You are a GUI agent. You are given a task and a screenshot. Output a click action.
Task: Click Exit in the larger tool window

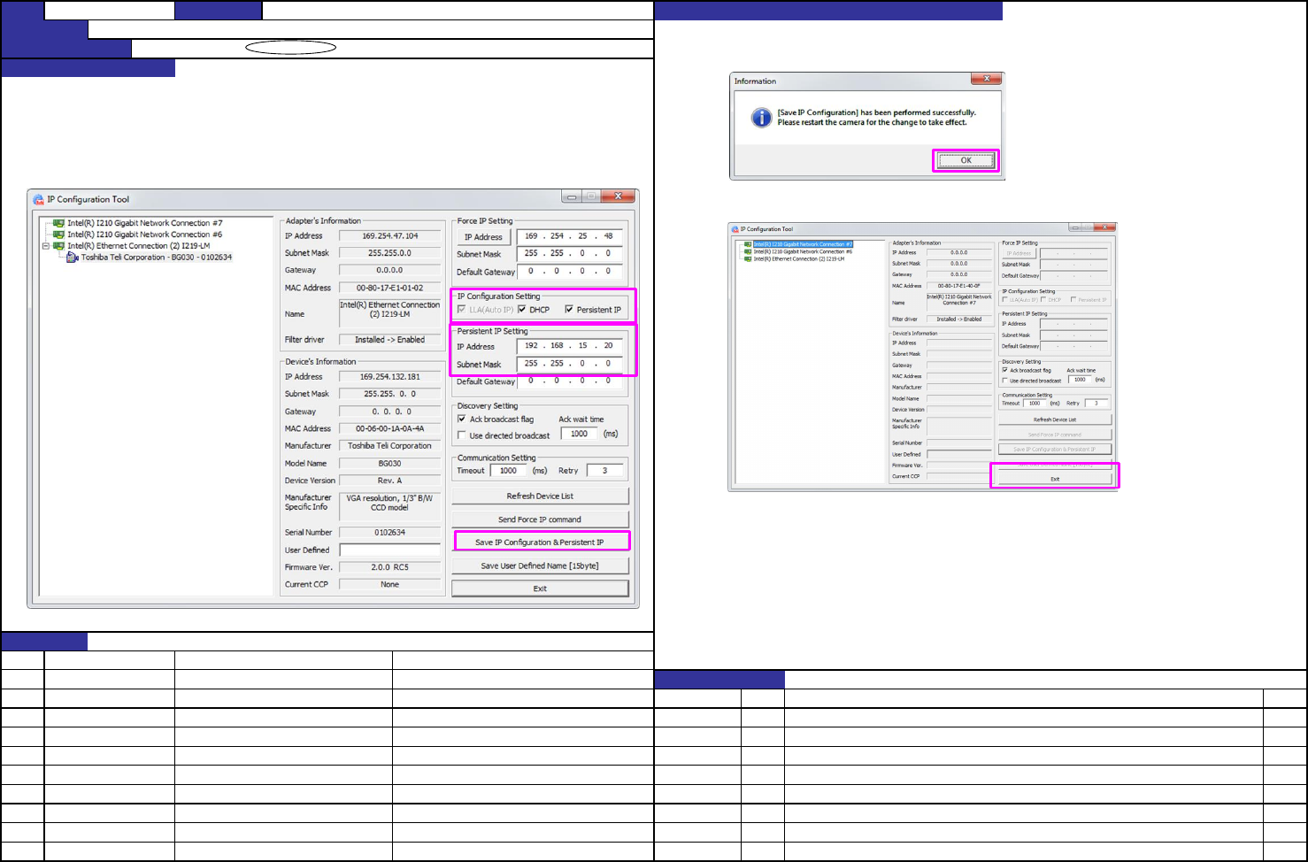[x=540, y=589]
